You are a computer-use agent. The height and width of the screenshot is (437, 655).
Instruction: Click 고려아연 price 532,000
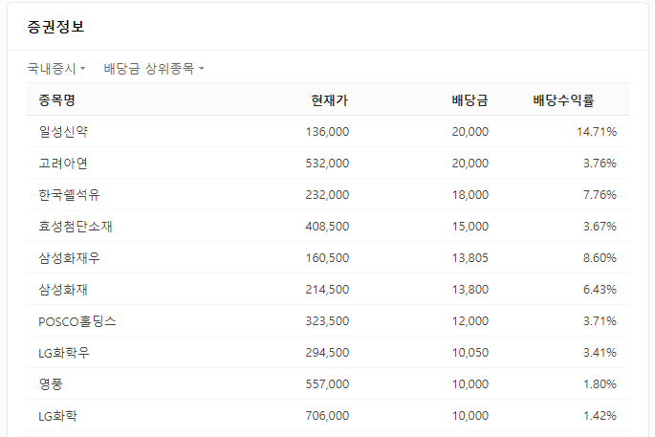pos(327,164)
